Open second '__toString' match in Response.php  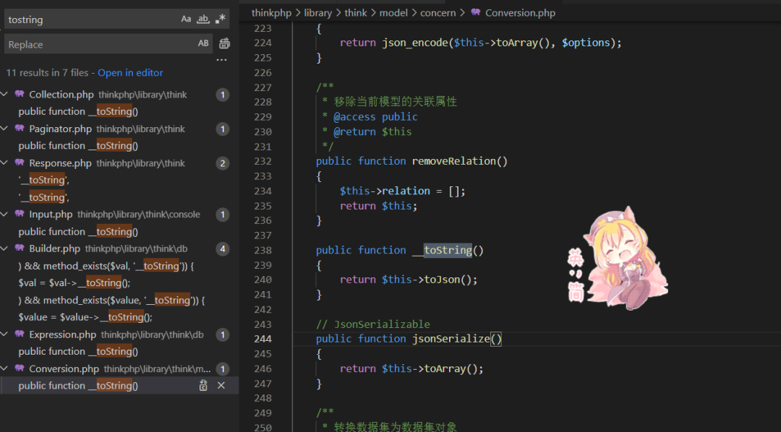point(44,197)
